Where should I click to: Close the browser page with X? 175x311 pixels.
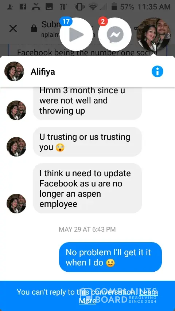[x=13, y=28]
